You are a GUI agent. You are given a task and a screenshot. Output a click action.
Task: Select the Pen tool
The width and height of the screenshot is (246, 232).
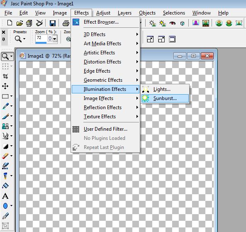[x=6, y=216]
